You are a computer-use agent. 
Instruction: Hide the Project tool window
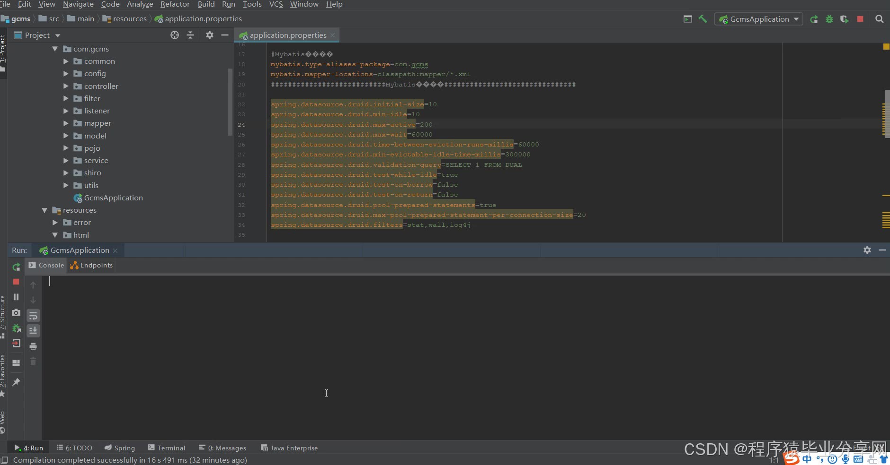pyautogui.click(x=225, y=35)
